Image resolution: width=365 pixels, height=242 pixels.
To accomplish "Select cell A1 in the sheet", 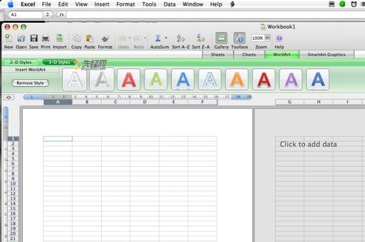I will 58,139.
